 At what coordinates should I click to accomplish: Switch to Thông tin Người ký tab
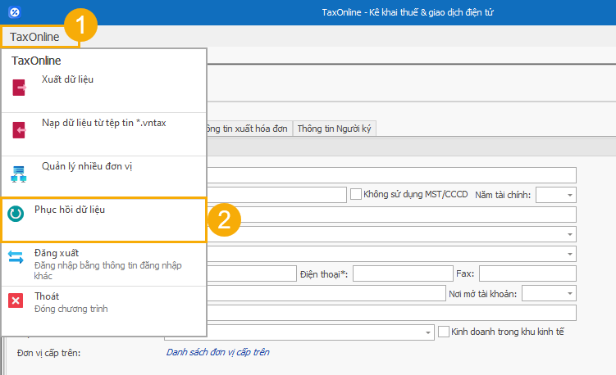335,129
